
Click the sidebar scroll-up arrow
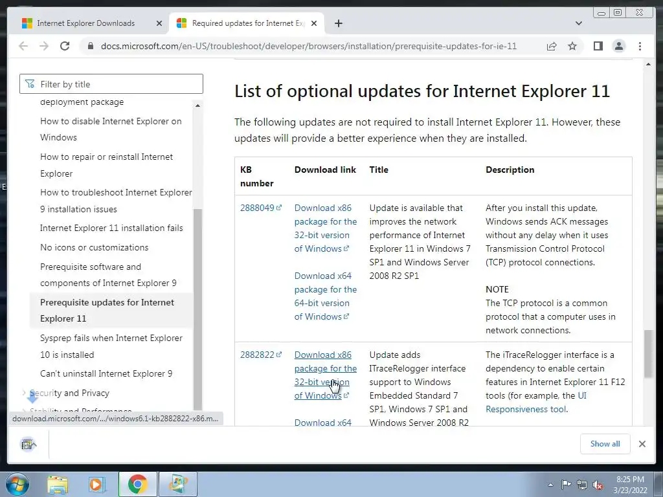pyautogui.click(x=197, y=105)
